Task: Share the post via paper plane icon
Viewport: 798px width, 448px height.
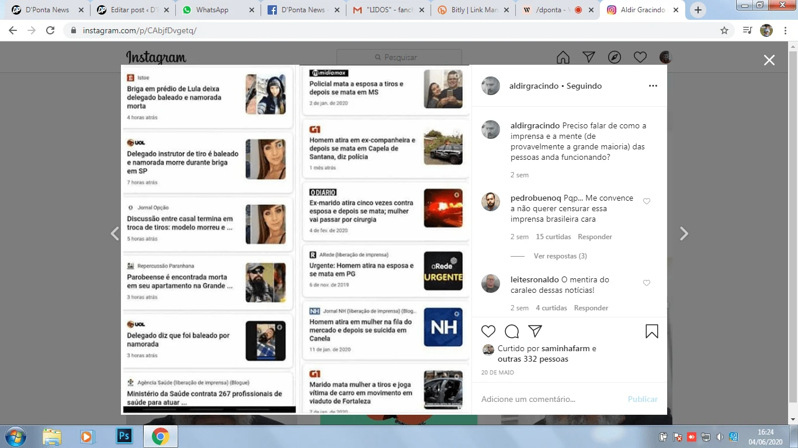Action: pos(535,331)
